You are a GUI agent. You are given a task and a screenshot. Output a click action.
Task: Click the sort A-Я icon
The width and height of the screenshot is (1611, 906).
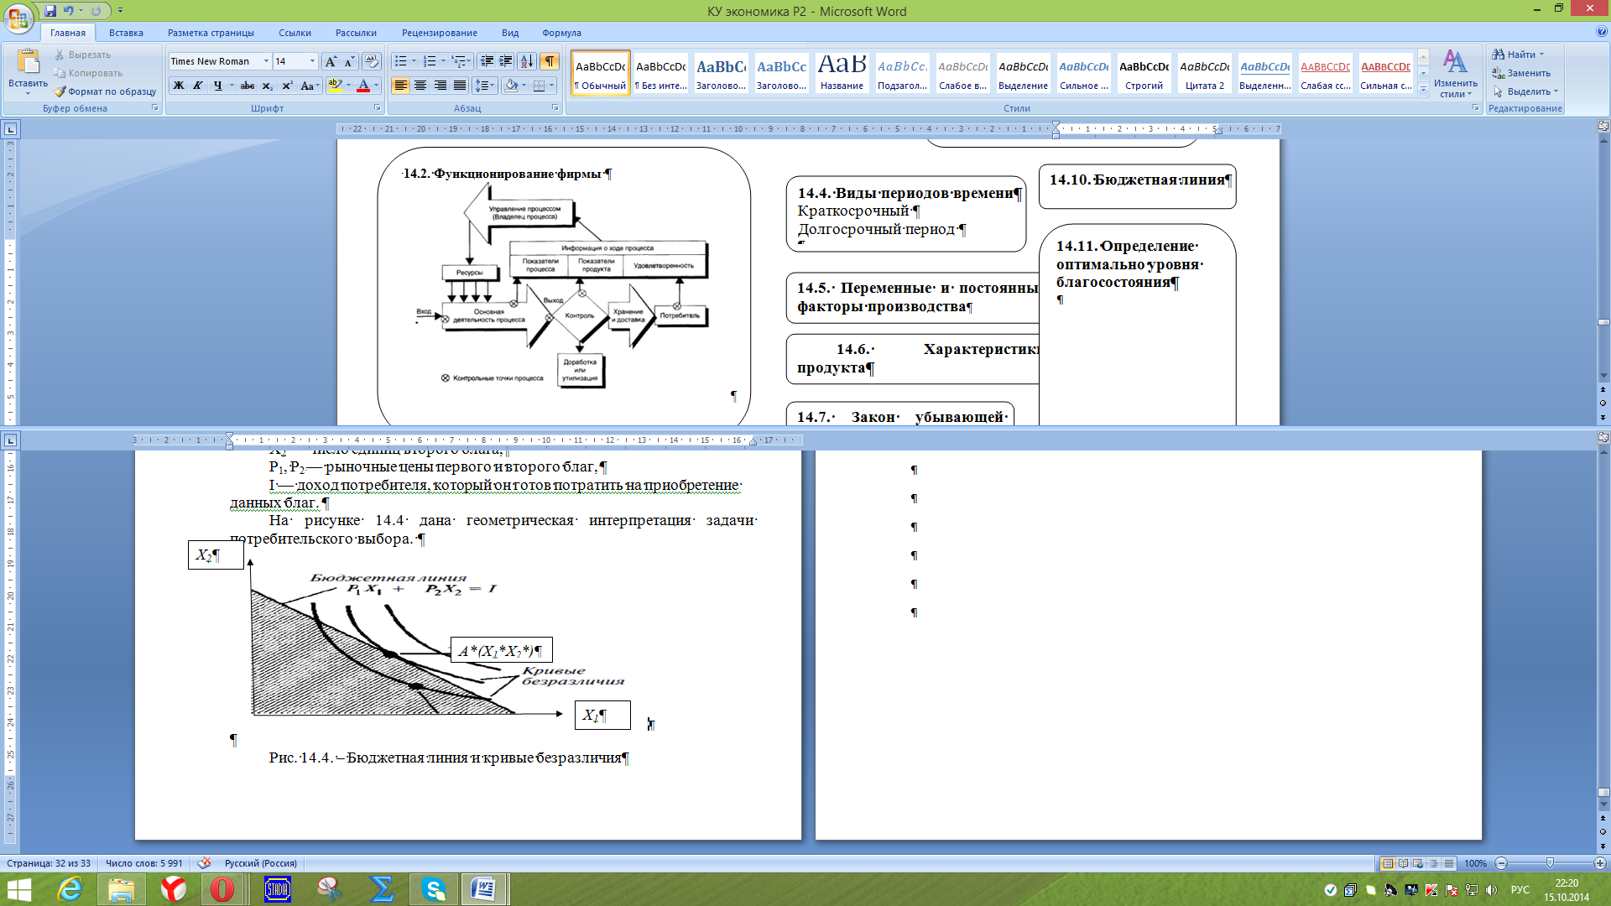pyautogui.click(x=527, y=61)
